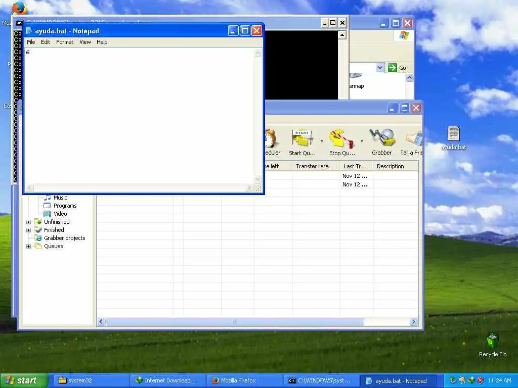The image size is (518, 388).
Task: Select ayuda.bat desktop icon
Action: pyautogui.click(x=453, y=138)
